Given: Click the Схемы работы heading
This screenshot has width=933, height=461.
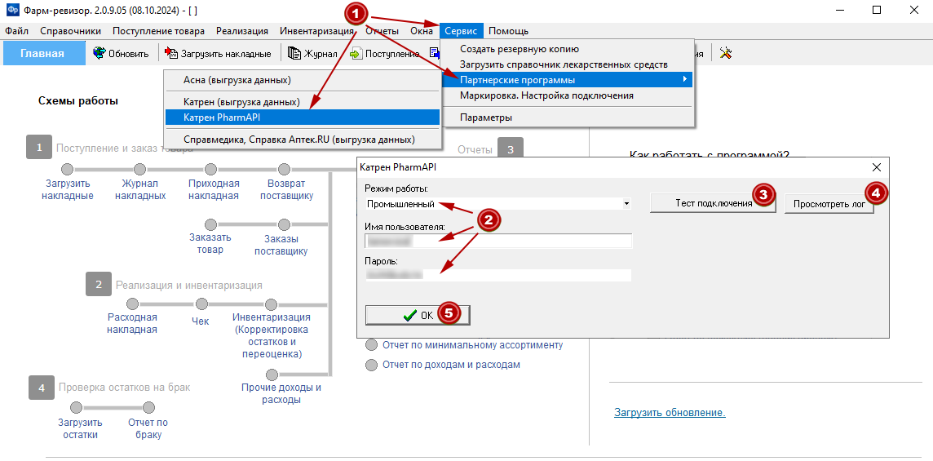Looking at the screenshot, I should 78,101.
